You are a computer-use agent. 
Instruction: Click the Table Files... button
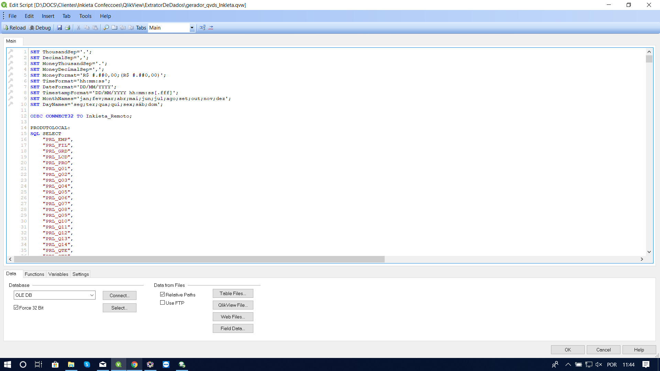tap(233, 293)
